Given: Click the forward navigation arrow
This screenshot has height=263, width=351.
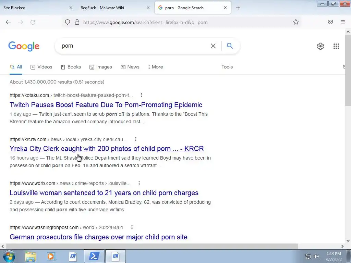Looking at the screenshot, I should (x=21, y=22).
